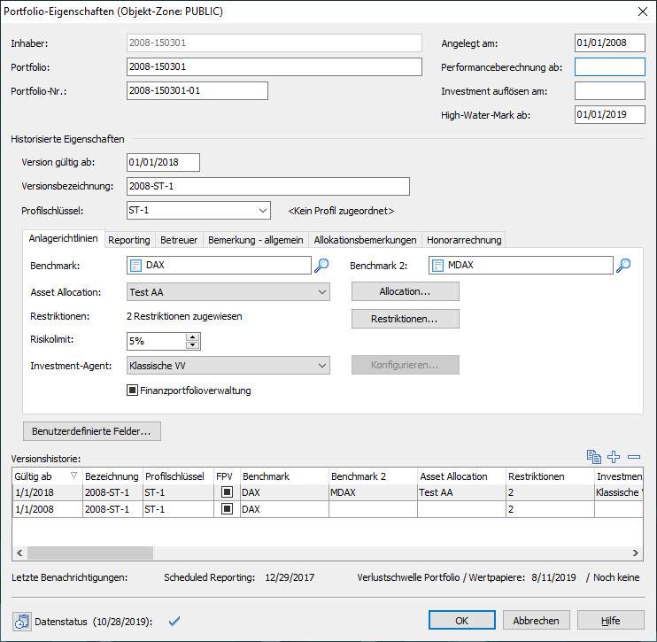The image size is (657, 642).
Task: Open the Profilschlüssel dropdown
Action: pyautogui.click(x=263, y=211)
